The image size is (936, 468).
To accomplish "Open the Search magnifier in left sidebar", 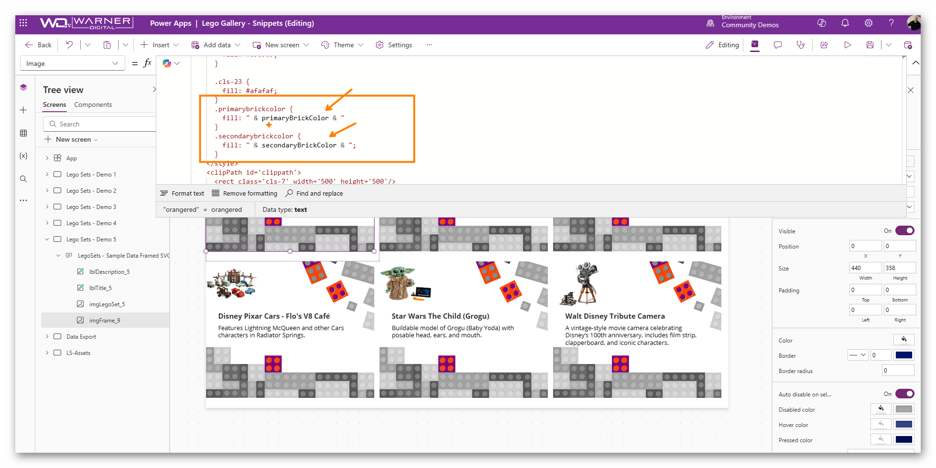I will (23, 179).
